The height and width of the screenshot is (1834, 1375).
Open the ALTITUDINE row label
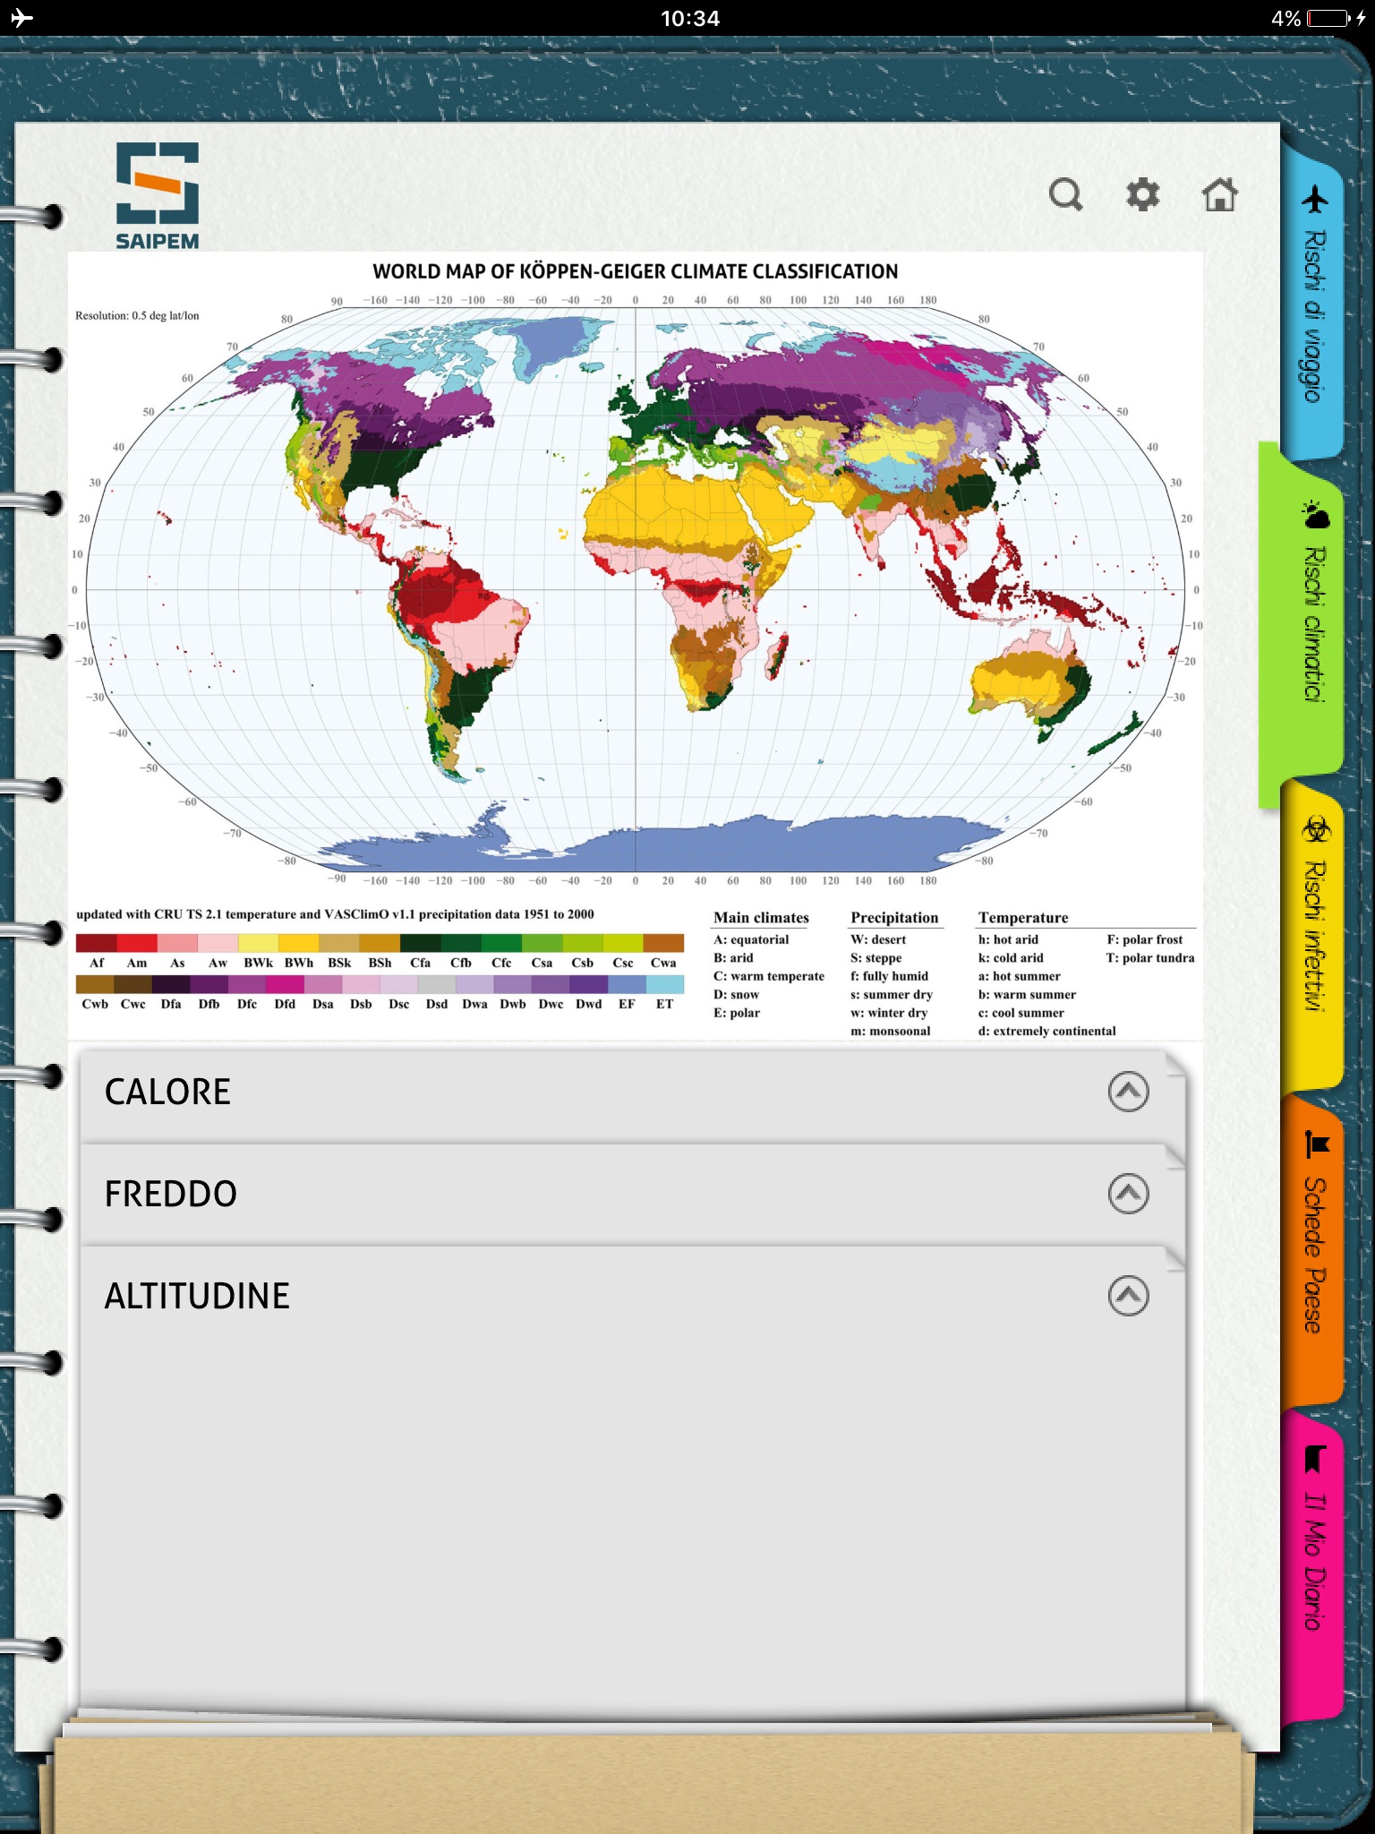[x=197, y=1296]
